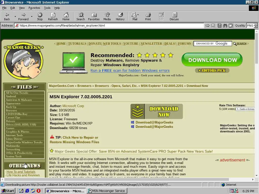Click the Google enhanced search box
259x194 pixels.
click(213, 43)
